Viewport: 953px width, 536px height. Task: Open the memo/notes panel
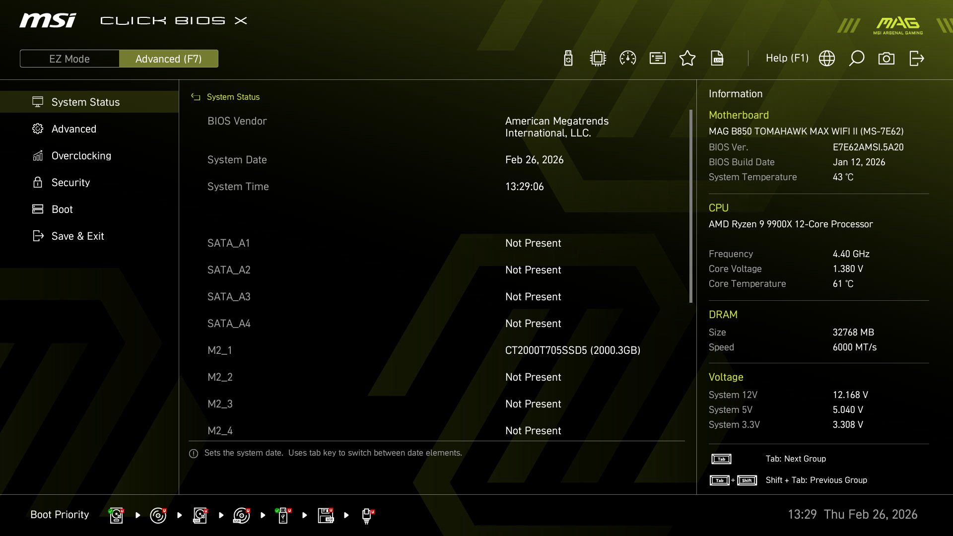tap(657, 58)
